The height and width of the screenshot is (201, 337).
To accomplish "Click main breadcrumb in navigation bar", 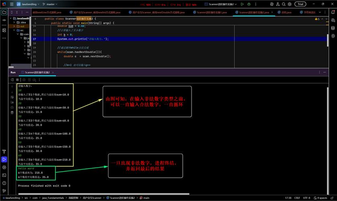I will coord(144,198).
